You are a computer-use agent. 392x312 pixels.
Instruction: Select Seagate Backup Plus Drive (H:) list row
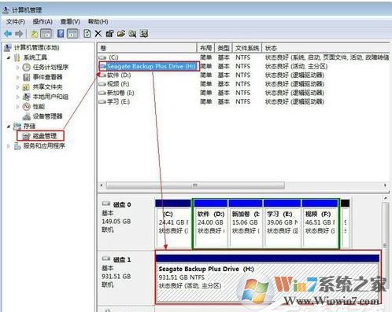pyautogui.click(x=244, y=66)
